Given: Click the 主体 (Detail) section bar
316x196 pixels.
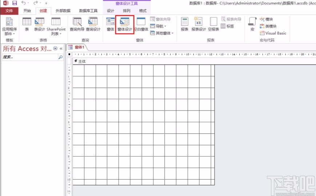Looking at the screenshot, I should click(x=194, y=61).
